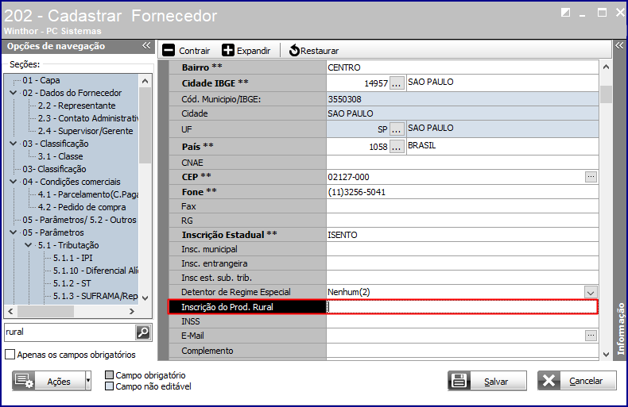Select 5.1.1 - IPI section

(73, 258)
